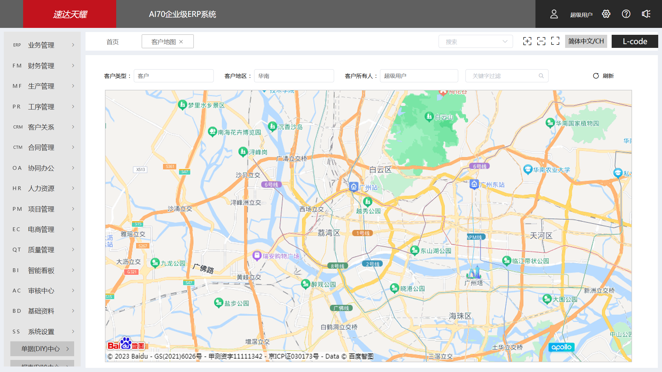662x372 pixels.
Task: Click the zoom-in frame icon
Action: 528,41
